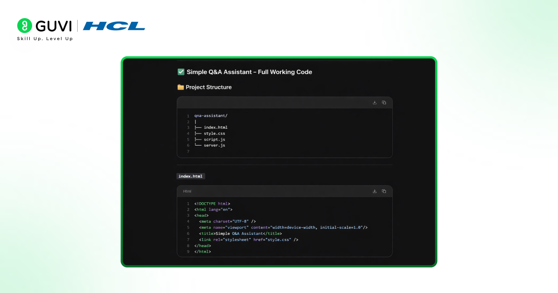
Task: Click the 'Project Structure' heading
Action: coord(208,87)
